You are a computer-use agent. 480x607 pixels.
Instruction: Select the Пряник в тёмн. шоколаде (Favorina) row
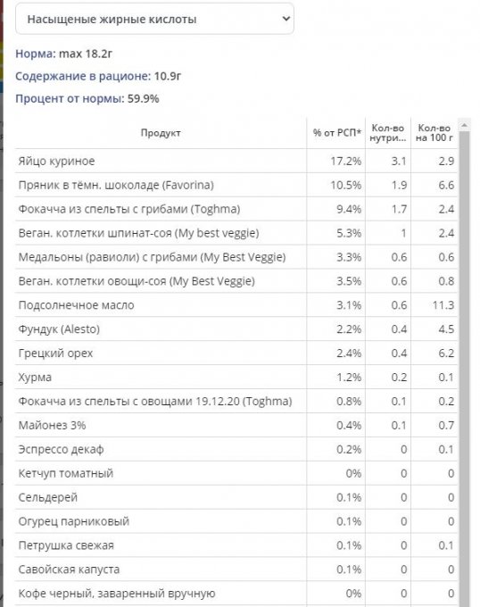point(236,185)
